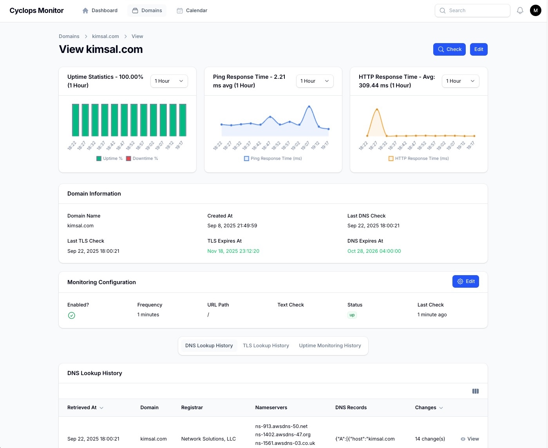Expand the Changes column sort chevron
The image size is (548, 448).
click(x=441, y=408)
